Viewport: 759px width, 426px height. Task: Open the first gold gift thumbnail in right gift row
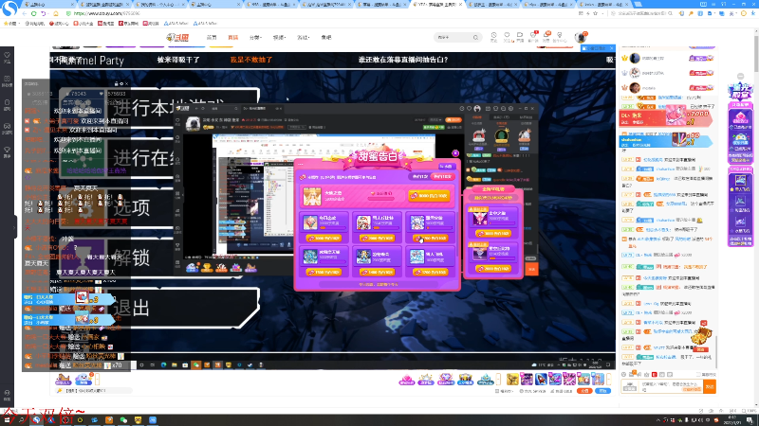tap(512, 380)
